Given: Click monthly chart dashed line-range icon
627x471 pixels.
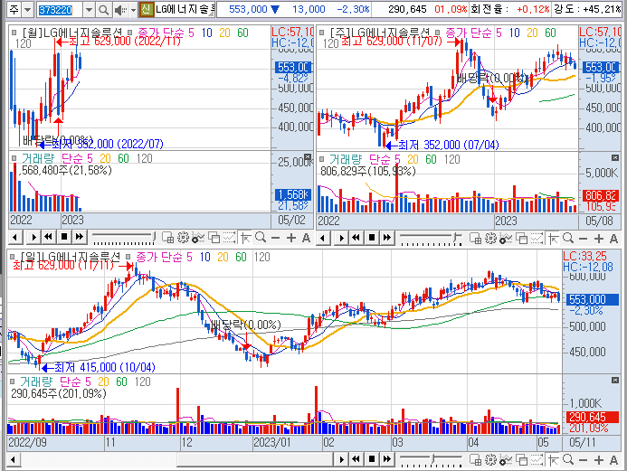Looking at the screenshot, I should (x=230, y=238).
